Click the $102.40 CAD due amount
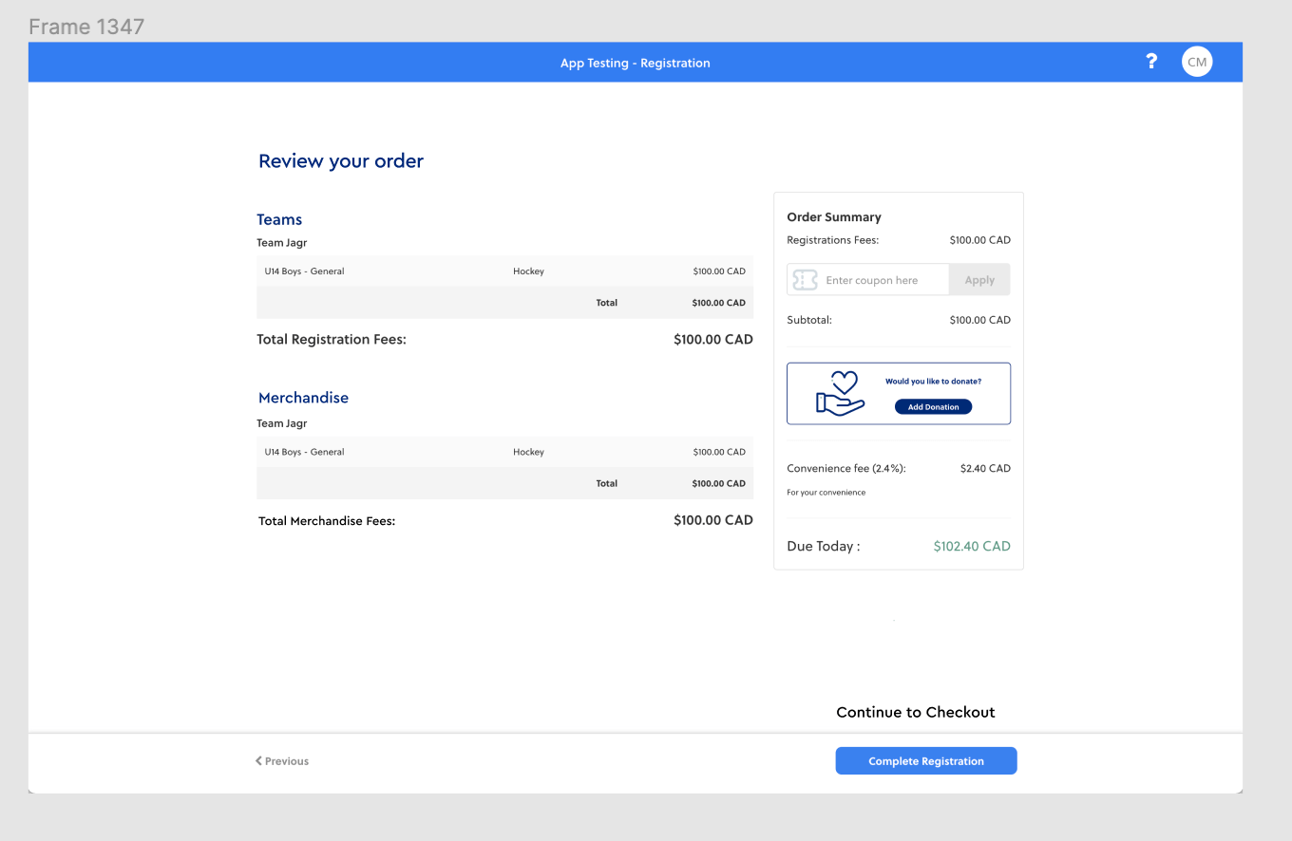This screenshot has width=1292, height=841. (x=972, y=547)
